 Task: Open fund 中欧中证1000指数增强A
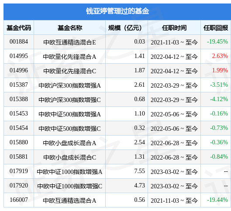pos(69,172)
